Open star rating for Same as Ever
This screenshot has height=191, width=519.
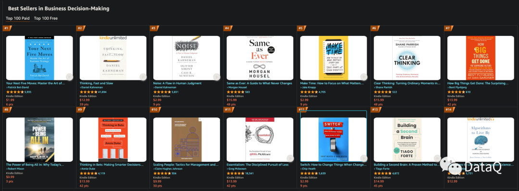click(235, 92)
